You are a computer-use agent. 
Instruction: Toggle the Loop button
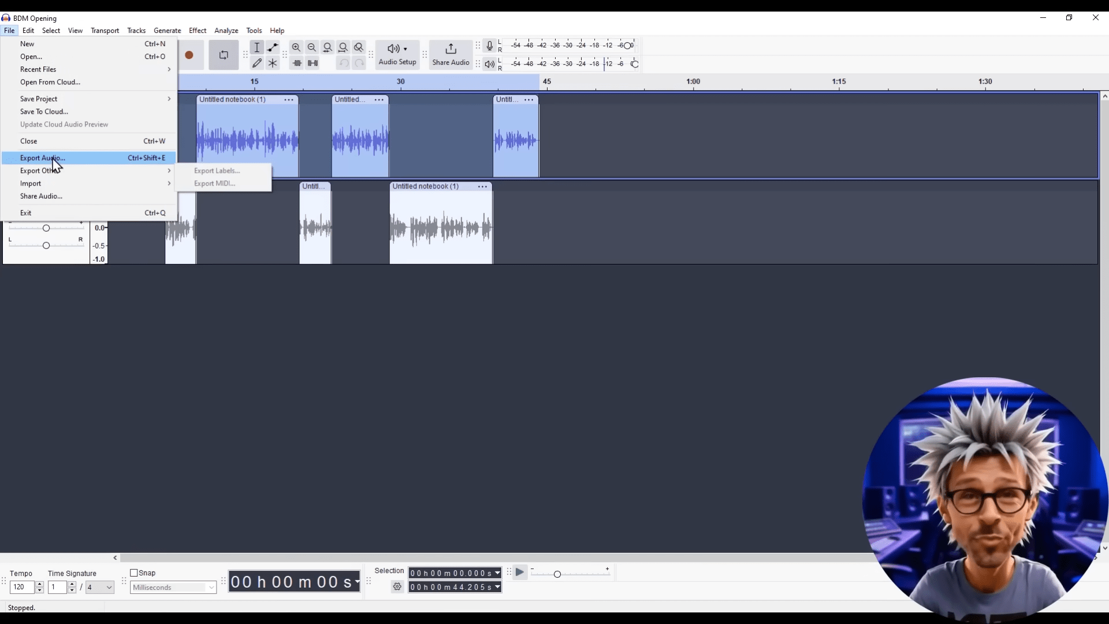point(224,55)
